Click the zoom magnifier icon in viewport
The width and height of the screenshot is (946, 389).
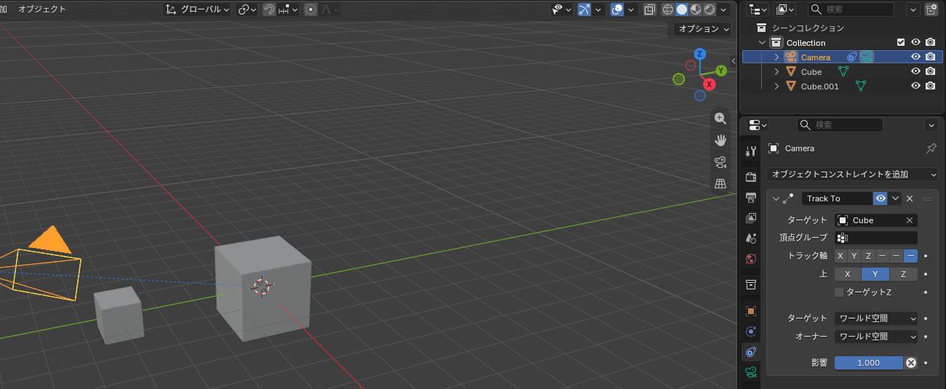pos(720,119)
